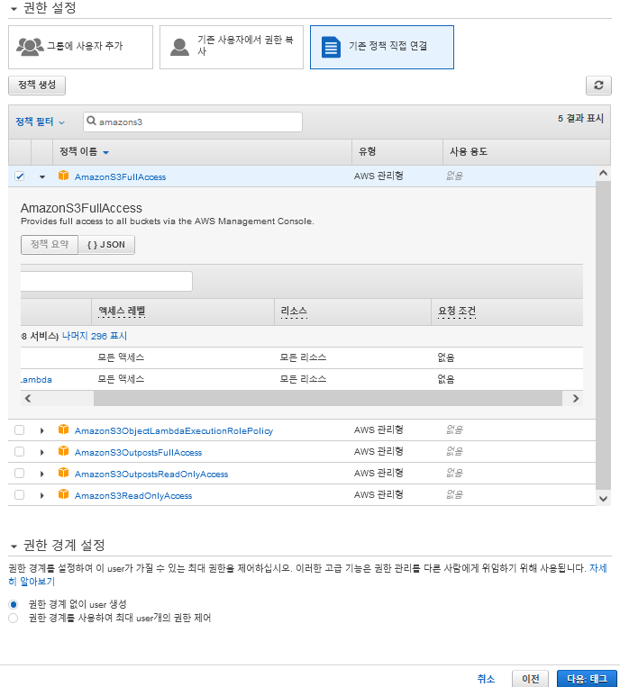Viewport: 620px width, 687px height.
Task: Check the AmazonS3ReadOnlyAccess checkbox
Action: pos(19,494)
